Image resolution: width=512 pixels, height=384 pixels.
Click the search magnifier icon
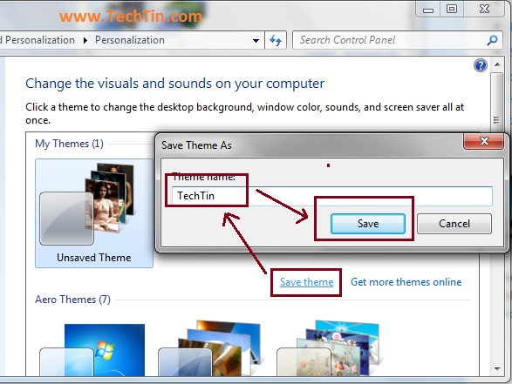tap(492, 40)
